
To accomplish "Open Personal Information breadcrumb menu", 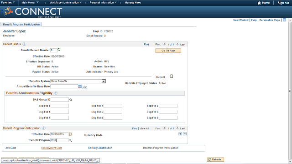I will tap(103, 3).
